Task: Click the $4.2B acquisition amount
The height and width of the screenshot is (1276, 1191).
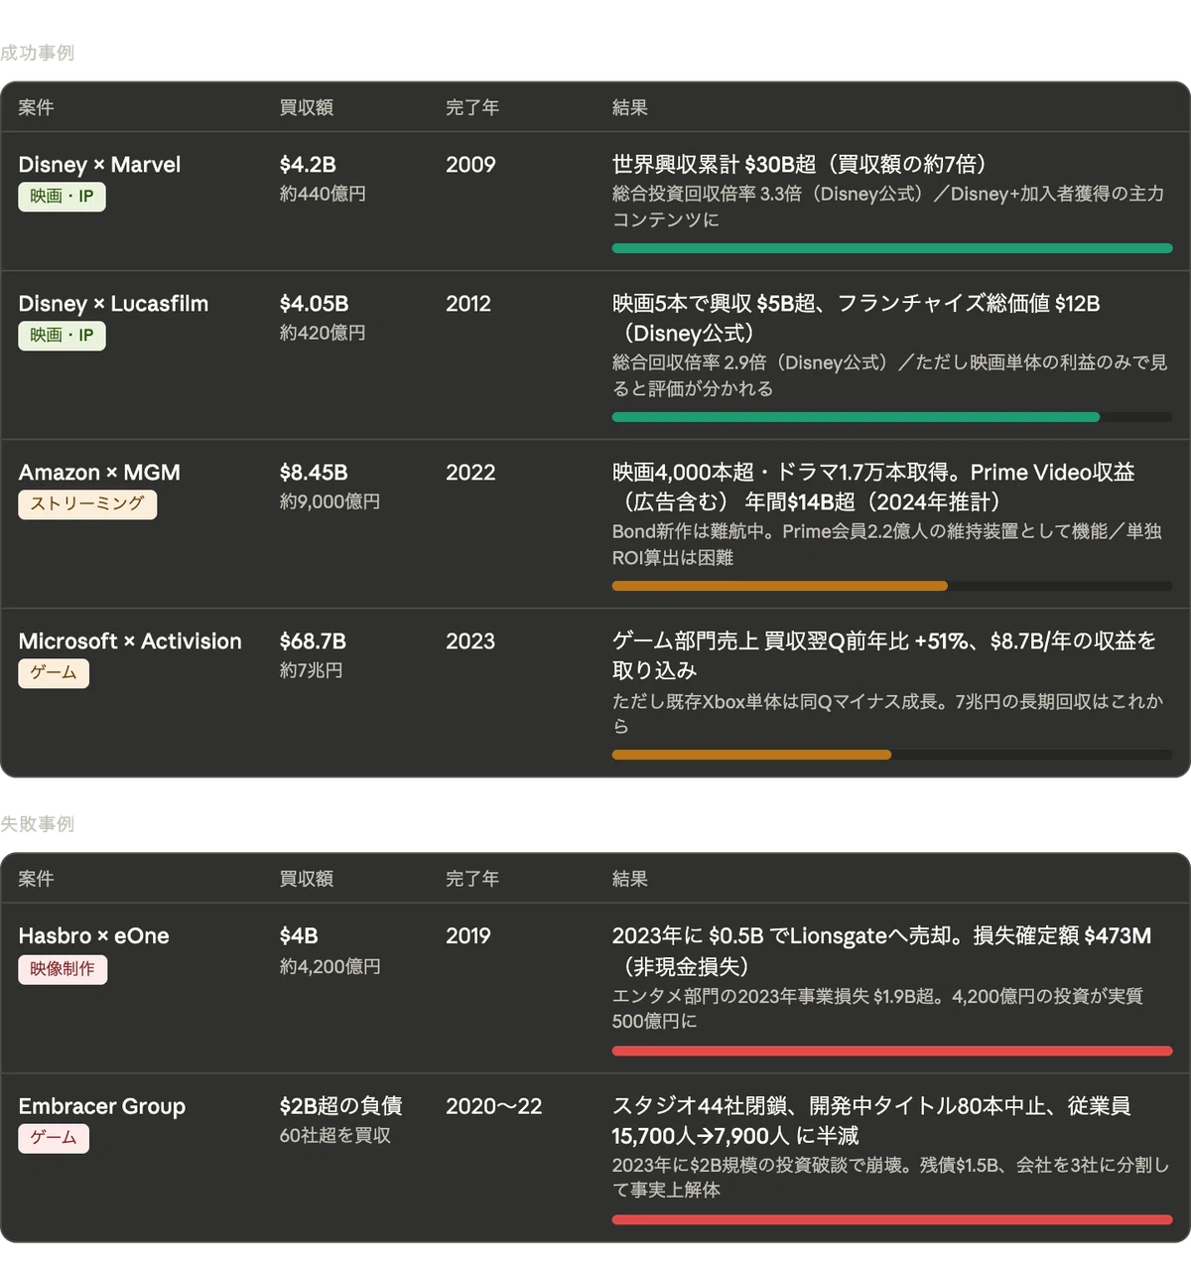Action: [308, 165]
